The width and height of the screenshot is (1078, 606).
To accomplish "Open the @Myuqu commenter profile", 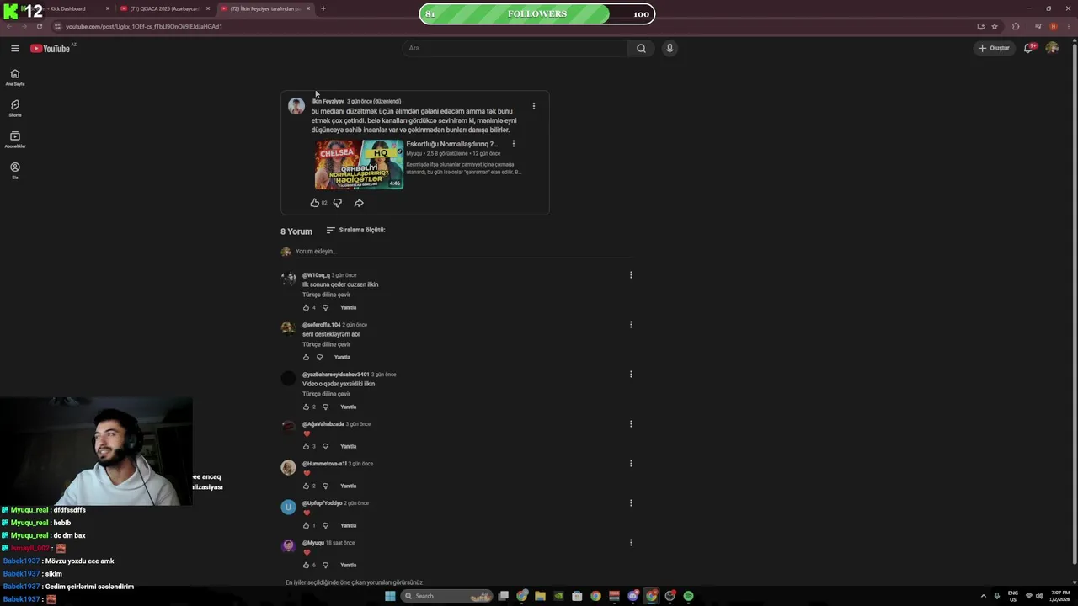I will tap(313, 543).
